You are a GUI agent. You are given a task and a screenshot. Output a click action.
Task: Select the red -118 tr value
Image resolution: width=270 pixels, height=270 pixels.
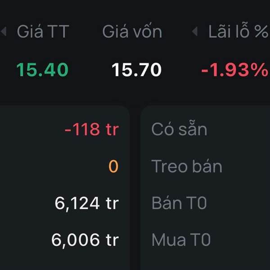[91, 130]
